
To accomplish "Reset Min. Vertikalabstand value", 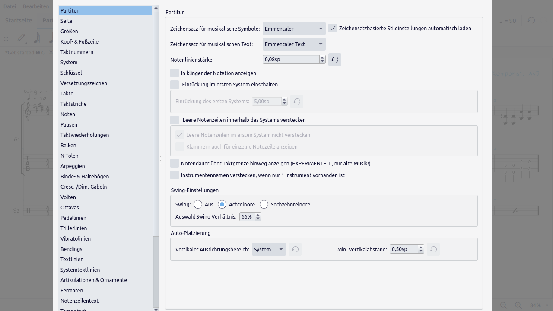I will 433,249.
